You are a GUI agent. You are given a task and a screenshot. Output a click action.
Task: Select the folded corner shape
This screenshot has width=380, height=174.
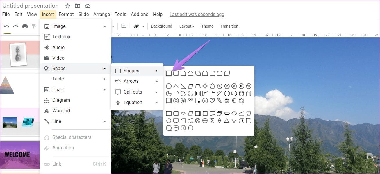point(198,101)
